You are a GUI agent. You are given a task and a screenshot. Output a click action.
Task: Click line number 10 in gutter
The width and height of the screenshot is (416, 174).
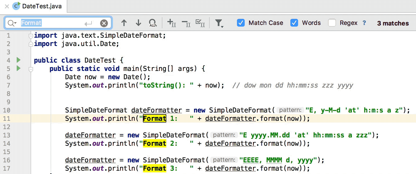point(7,110)
